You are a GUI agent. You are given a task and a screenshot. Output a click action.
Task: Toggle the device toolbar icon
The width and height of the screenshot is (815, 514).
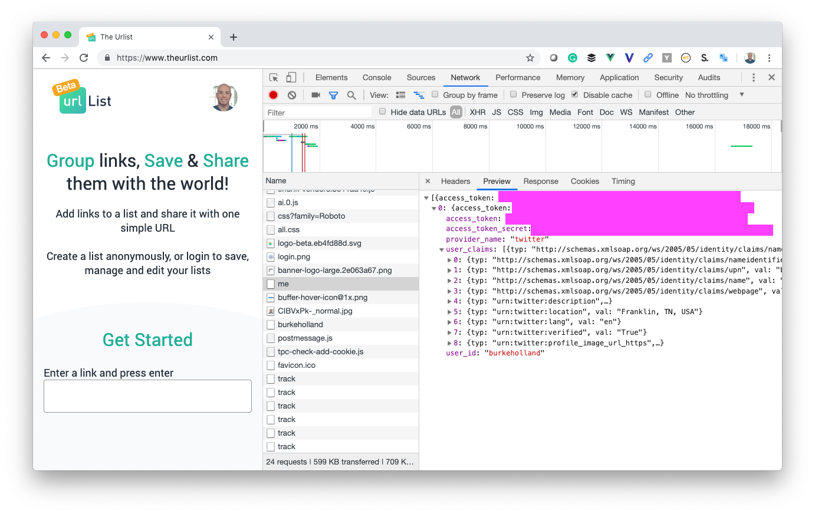point(291,77)
